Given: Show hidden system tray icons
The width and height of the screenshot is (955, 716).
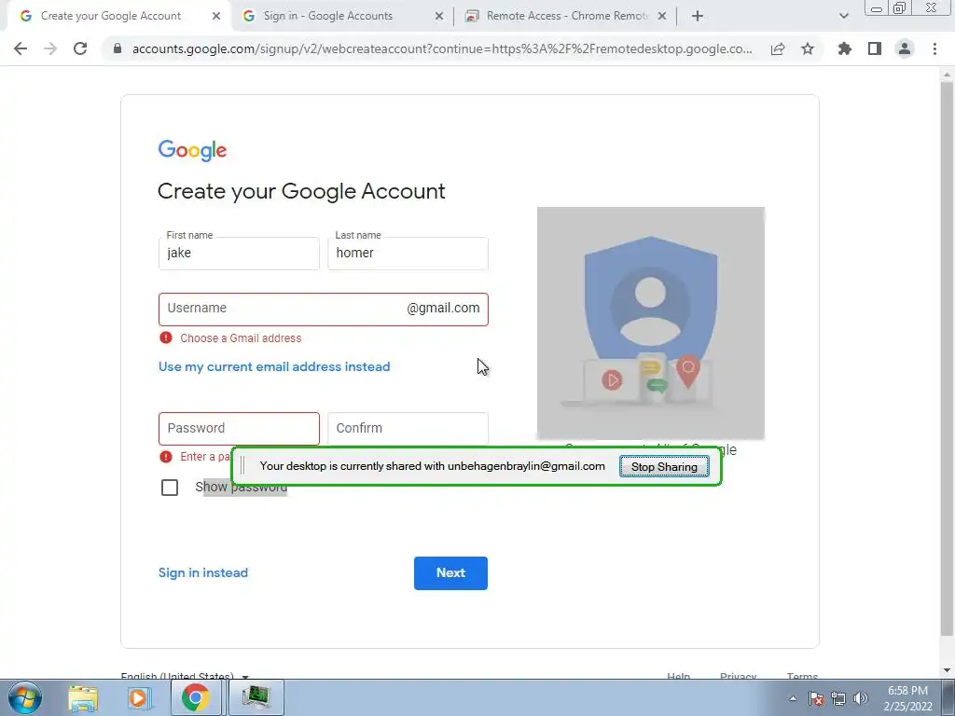Looking at the screenshot, I should (793, 698).
